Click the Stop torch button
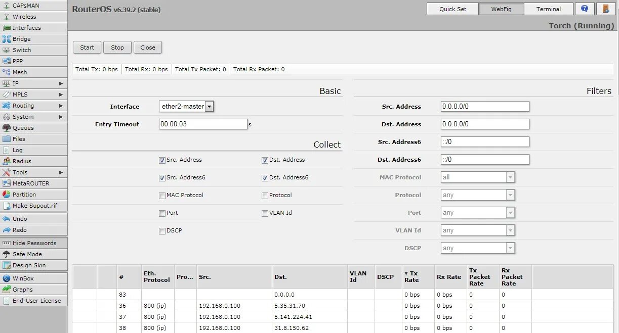The width and height of the screenshot is (619, 333). pyautogui.click(x=117, y=47)
